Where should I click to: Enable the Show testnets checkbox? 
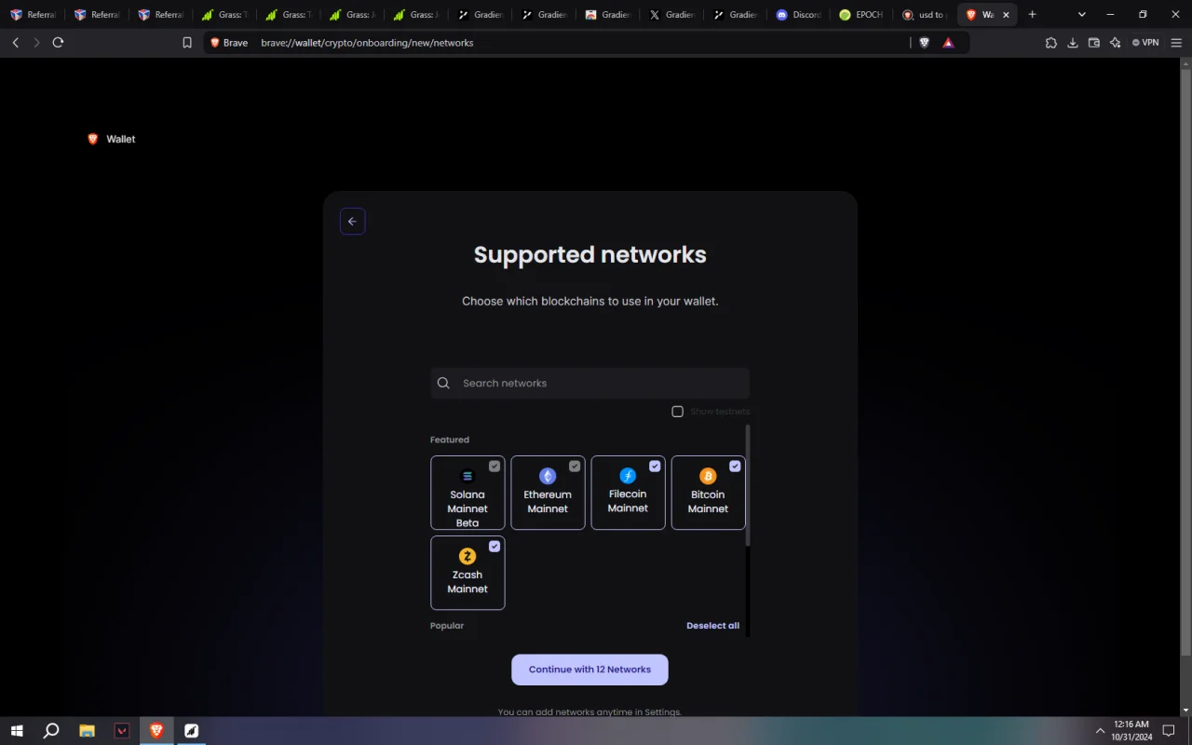(x=678, y=412)
